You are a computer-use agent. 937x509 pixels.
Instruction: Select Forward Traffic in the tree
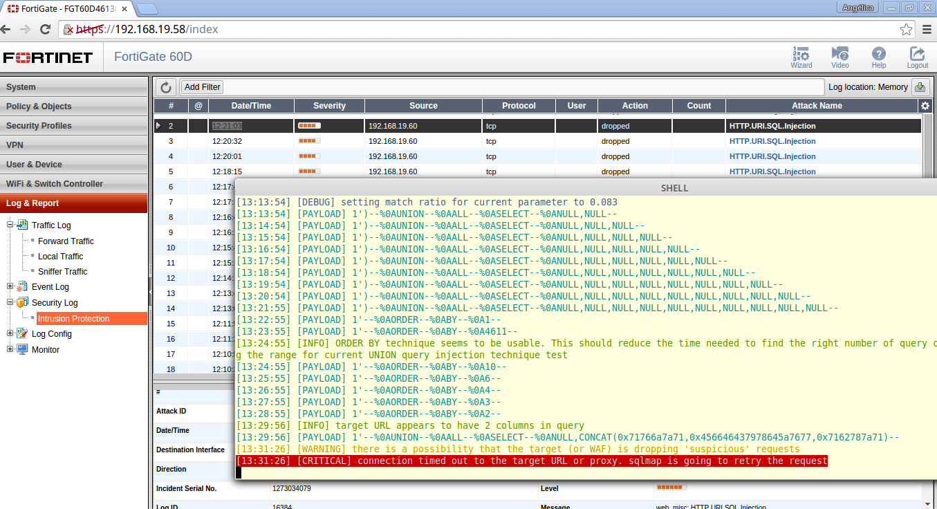[66, 241]
